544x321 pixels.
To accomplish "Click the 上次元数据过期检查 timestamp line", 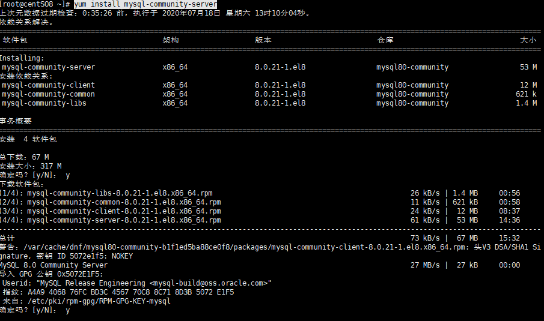I will (156, 13).
